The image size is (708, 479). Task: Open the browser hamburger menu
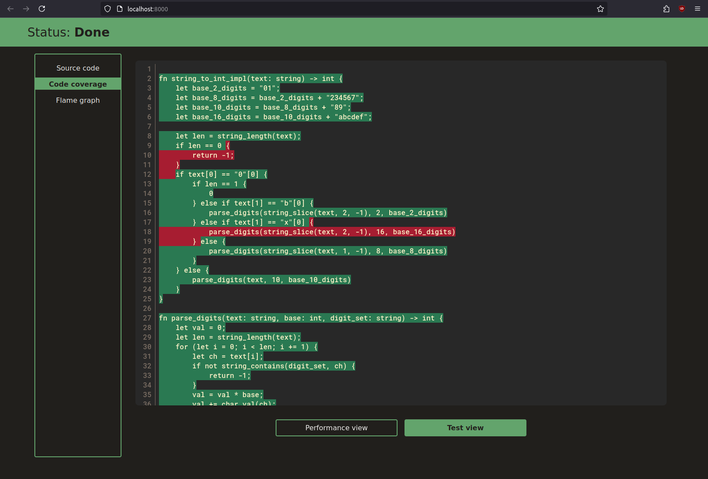[698, 9]
